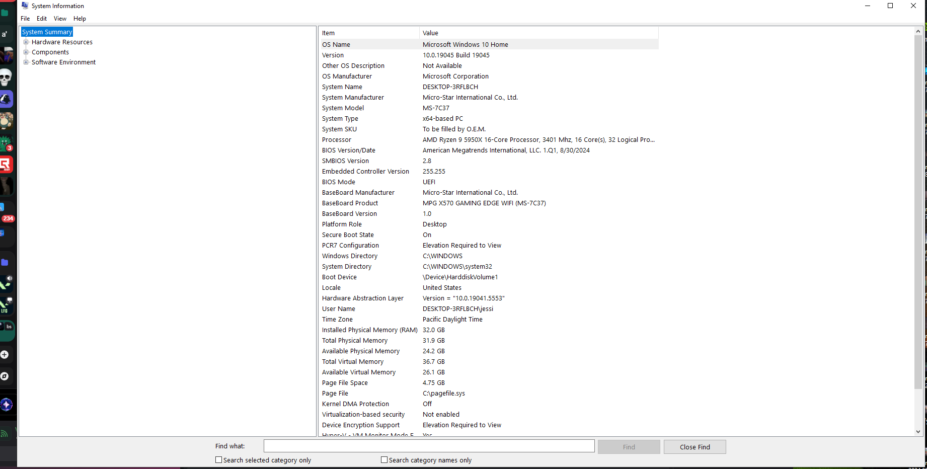Viewport: 927px width, 469px height.
Task: Click the green signal bars icon in Discord
Action: tap(4, 434)
